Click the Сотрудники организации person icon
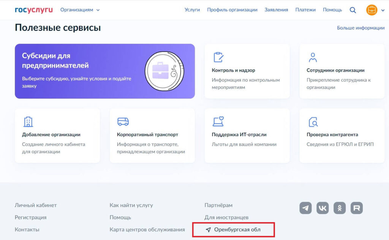Screen dimensions: 389x240 [313, 57]
